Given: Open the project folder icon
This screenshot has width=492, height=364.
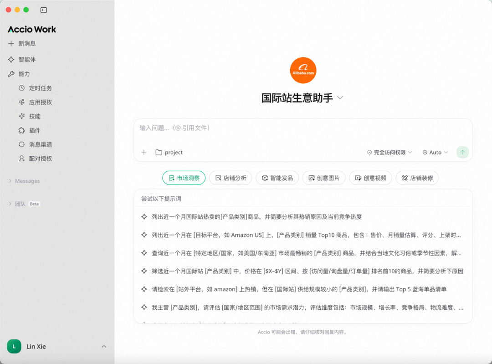Looking at the screenshot, I should (x=160, y=152).
